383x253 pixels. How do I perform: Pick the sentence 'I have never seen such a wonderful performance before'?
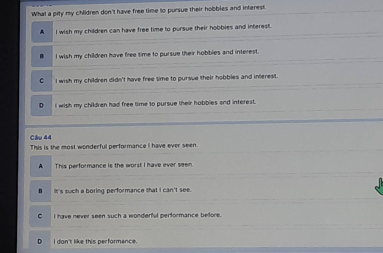tap(138, 216)
